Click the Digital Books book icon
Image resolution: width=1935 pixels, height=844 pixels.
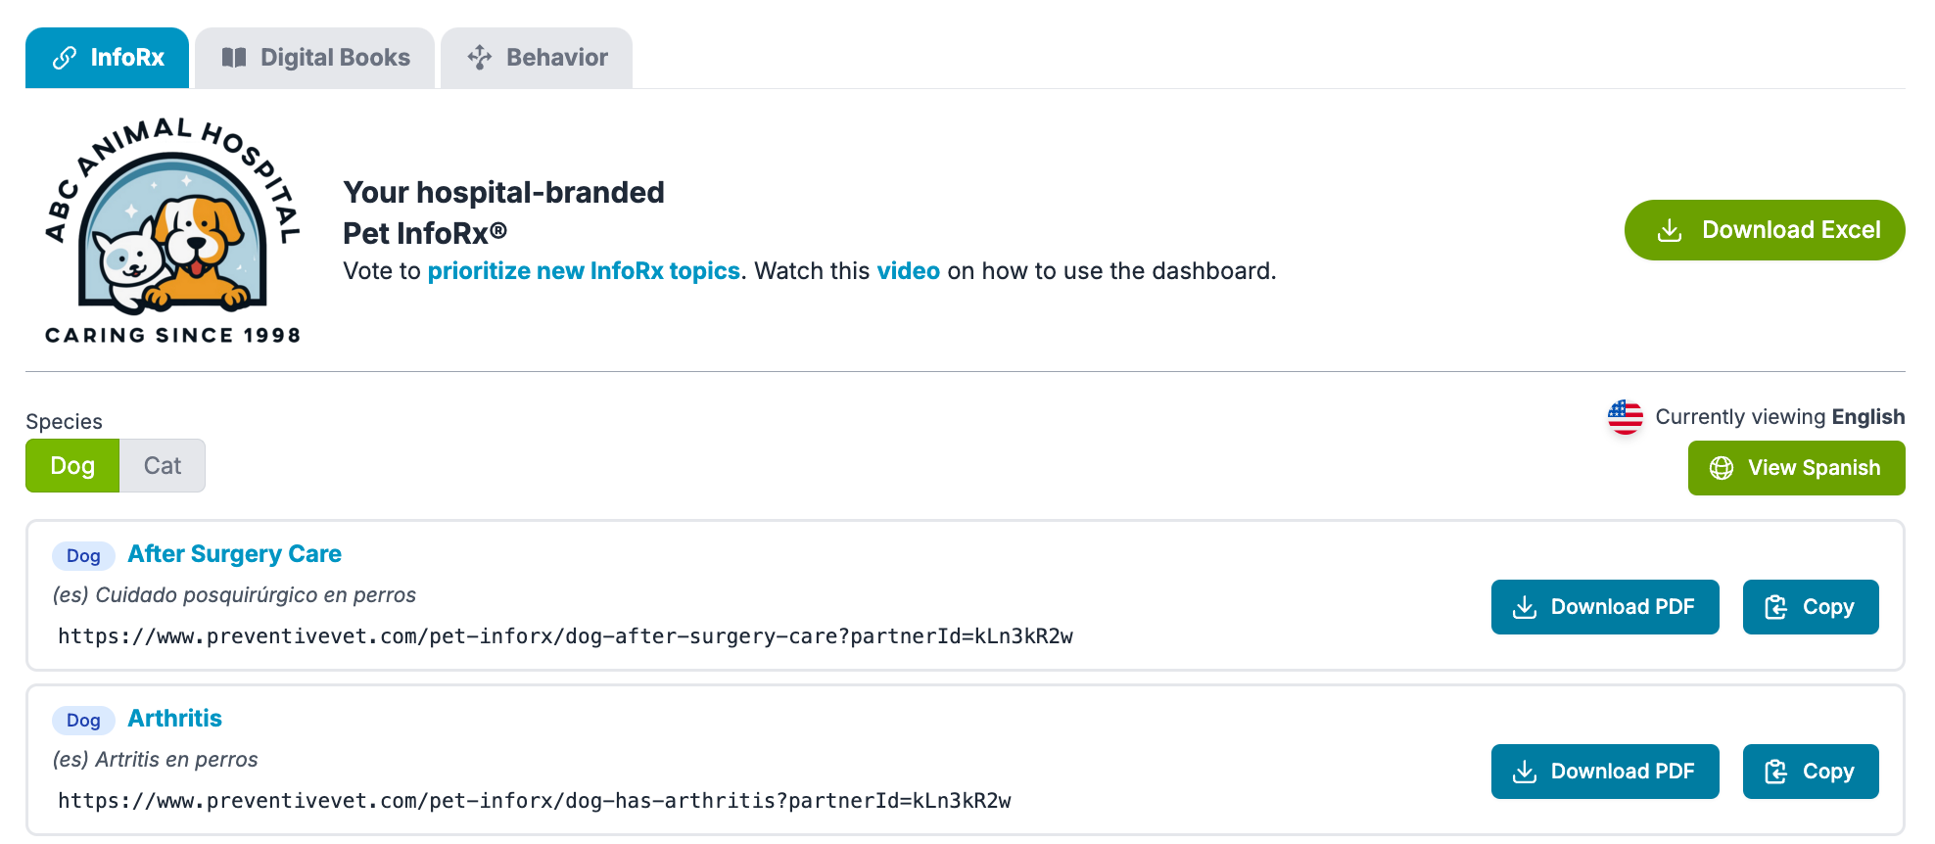[x=234, y=58]
